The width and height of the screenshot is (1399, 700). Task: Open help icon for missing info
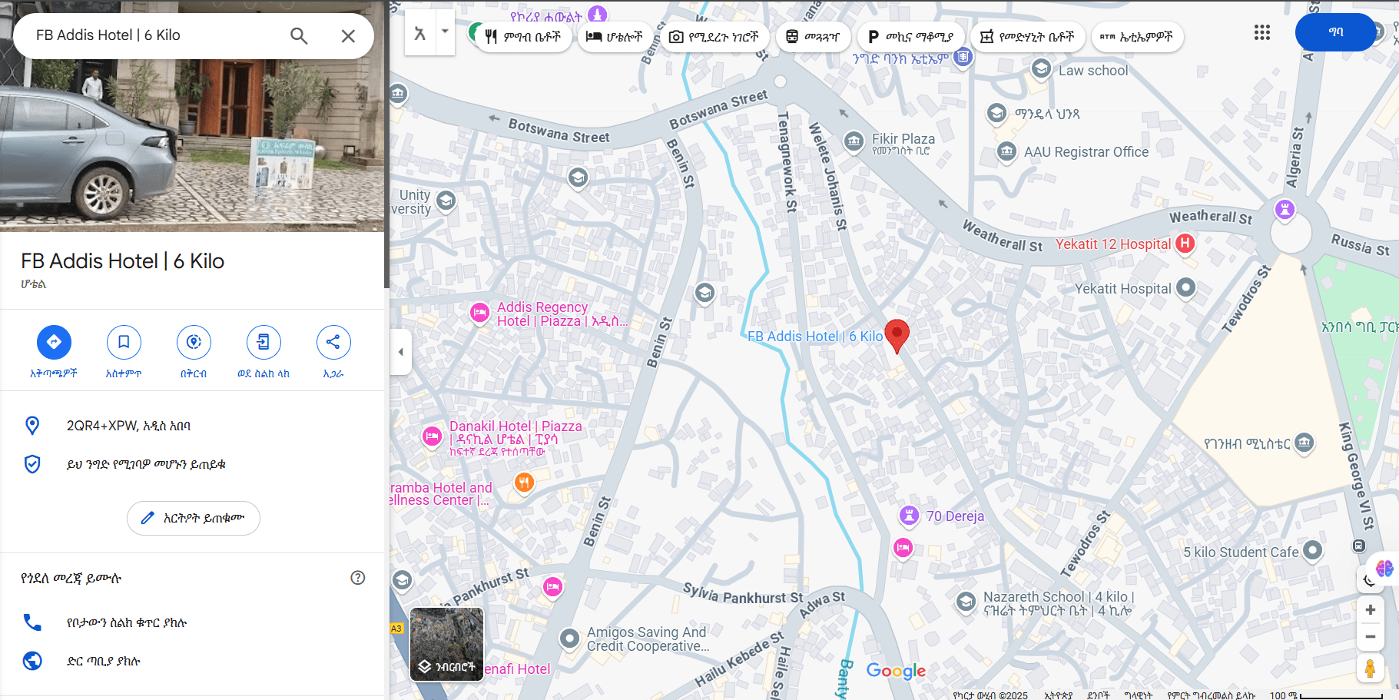click(x=358, y=578)
